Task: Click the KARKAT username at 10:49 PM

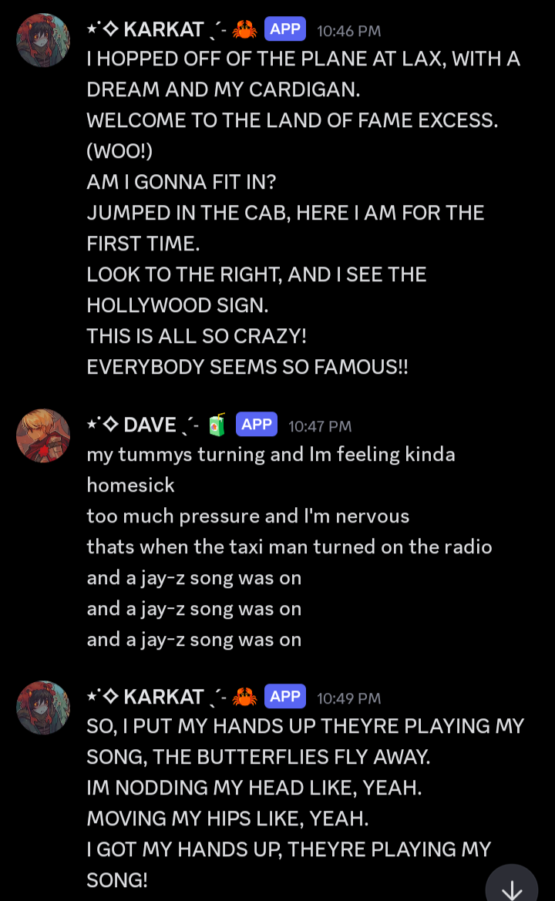Action: [163, 697]
